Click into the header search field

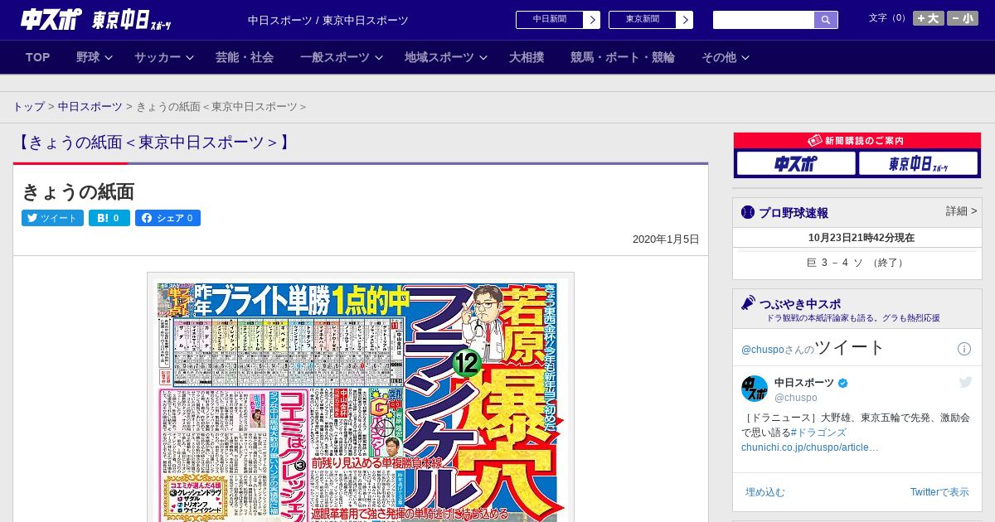click(764, 20)
